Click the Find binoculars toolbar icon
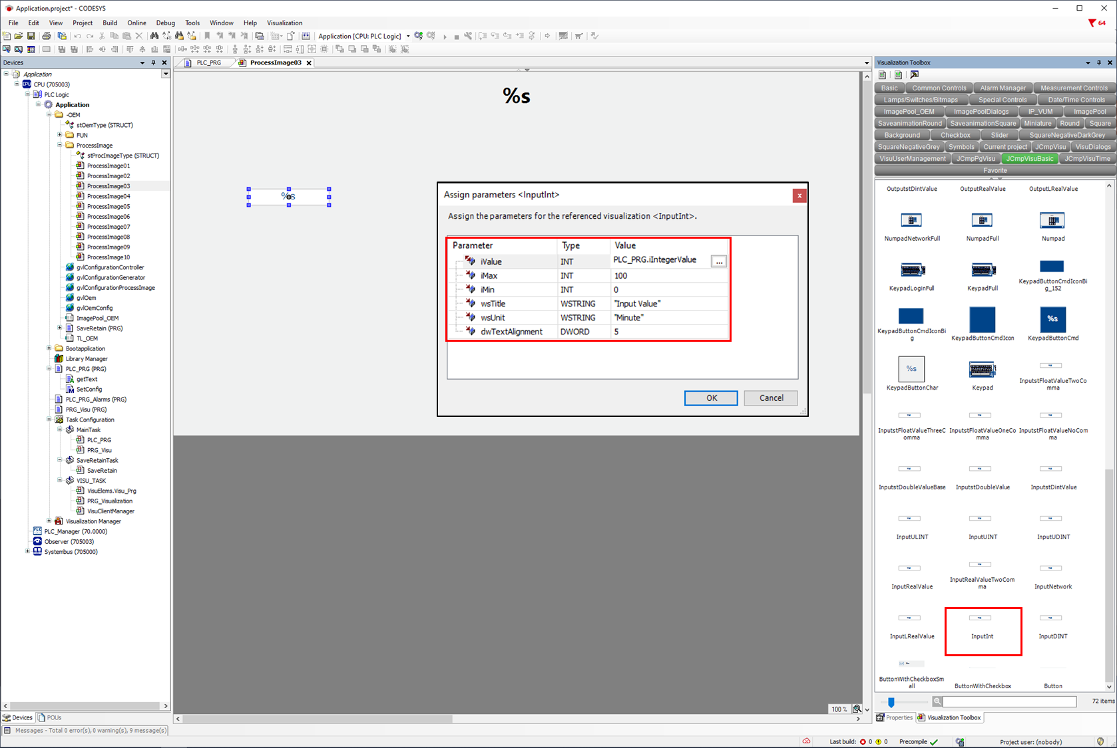 (154, 36)
